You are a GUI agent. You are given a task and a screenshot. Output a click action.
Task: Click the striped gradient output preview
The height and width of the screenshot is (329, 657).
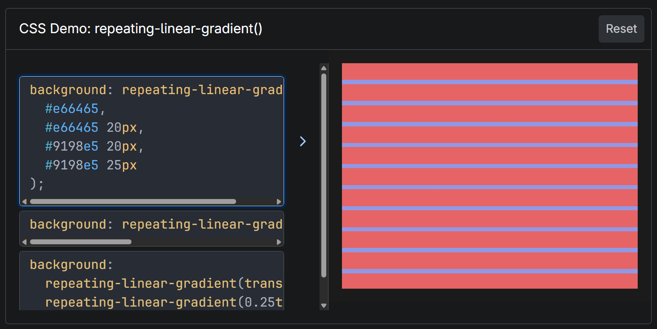[490, 176]
